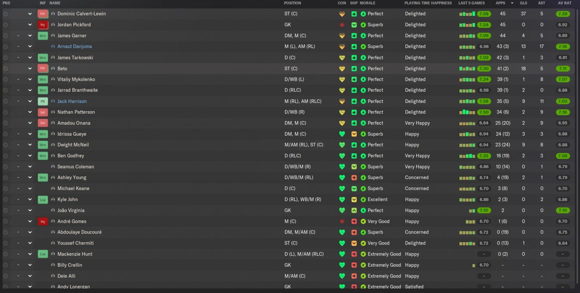This screenshot has height=293, width=580.
Task: Sort by the APPS column header
Action: [x=500, y=3]
